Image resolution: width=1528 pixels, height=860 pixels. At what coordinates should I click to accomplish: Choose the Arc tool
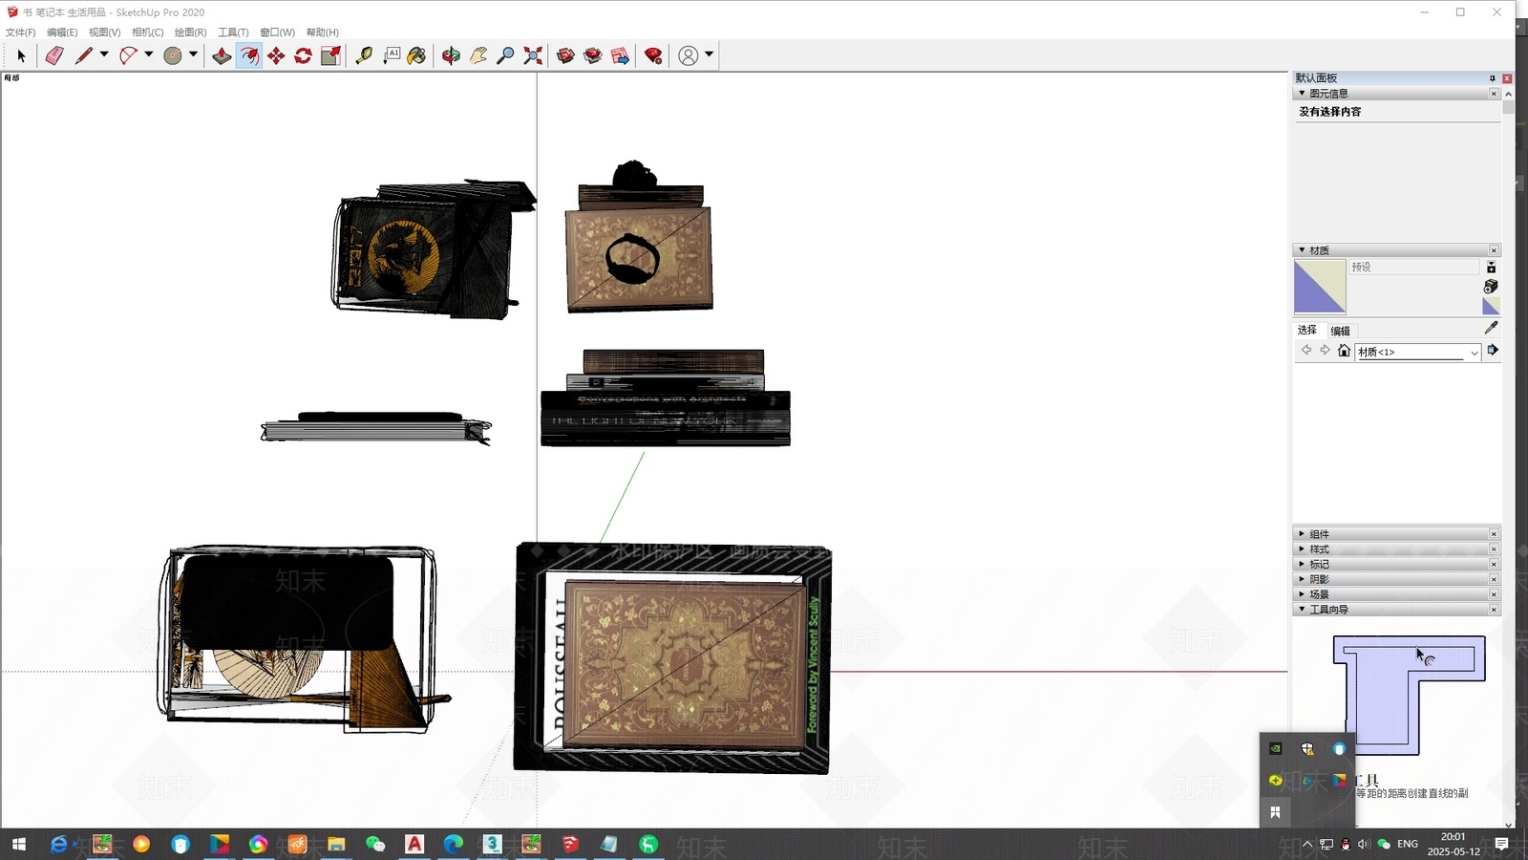pos(128,56)
